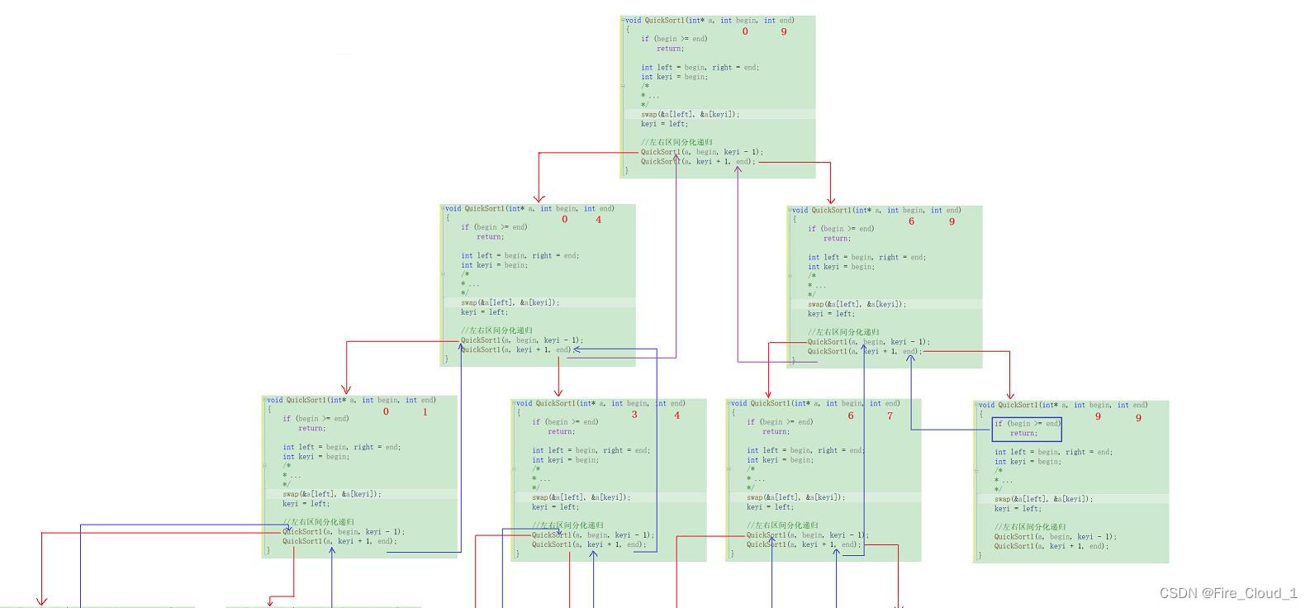The width and height of the screenshot is (1310, 608).
Task: Click 'swap(&a[left], &a[keyi]);' in the 9 9 block
Action: coord(1043,500)
